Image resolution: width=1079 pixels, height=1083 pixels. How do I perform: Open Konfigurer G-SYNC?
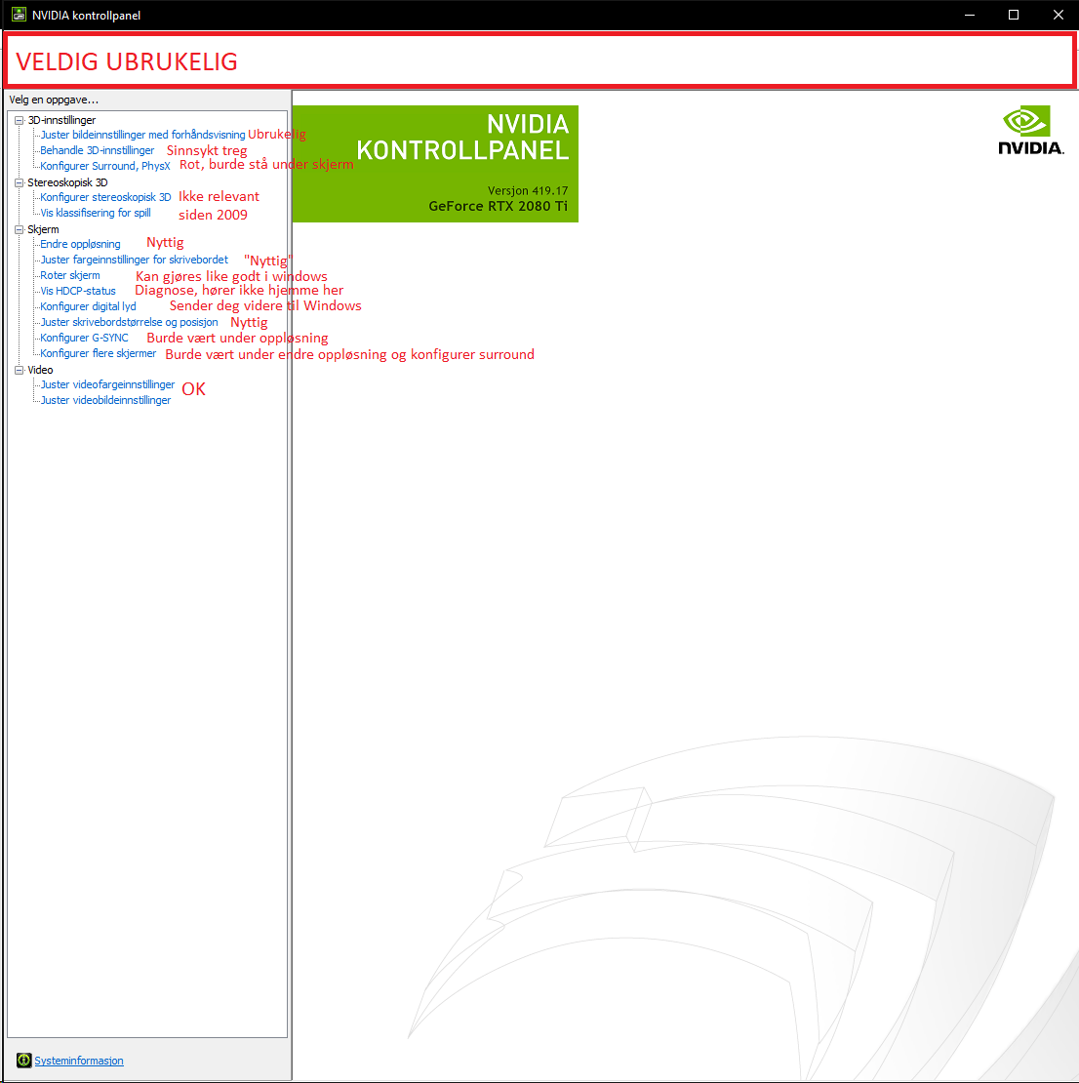click(84, 338)
